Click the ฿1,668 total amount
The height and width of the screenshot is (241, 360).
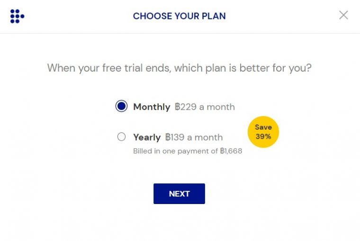[x=231, y=152]
